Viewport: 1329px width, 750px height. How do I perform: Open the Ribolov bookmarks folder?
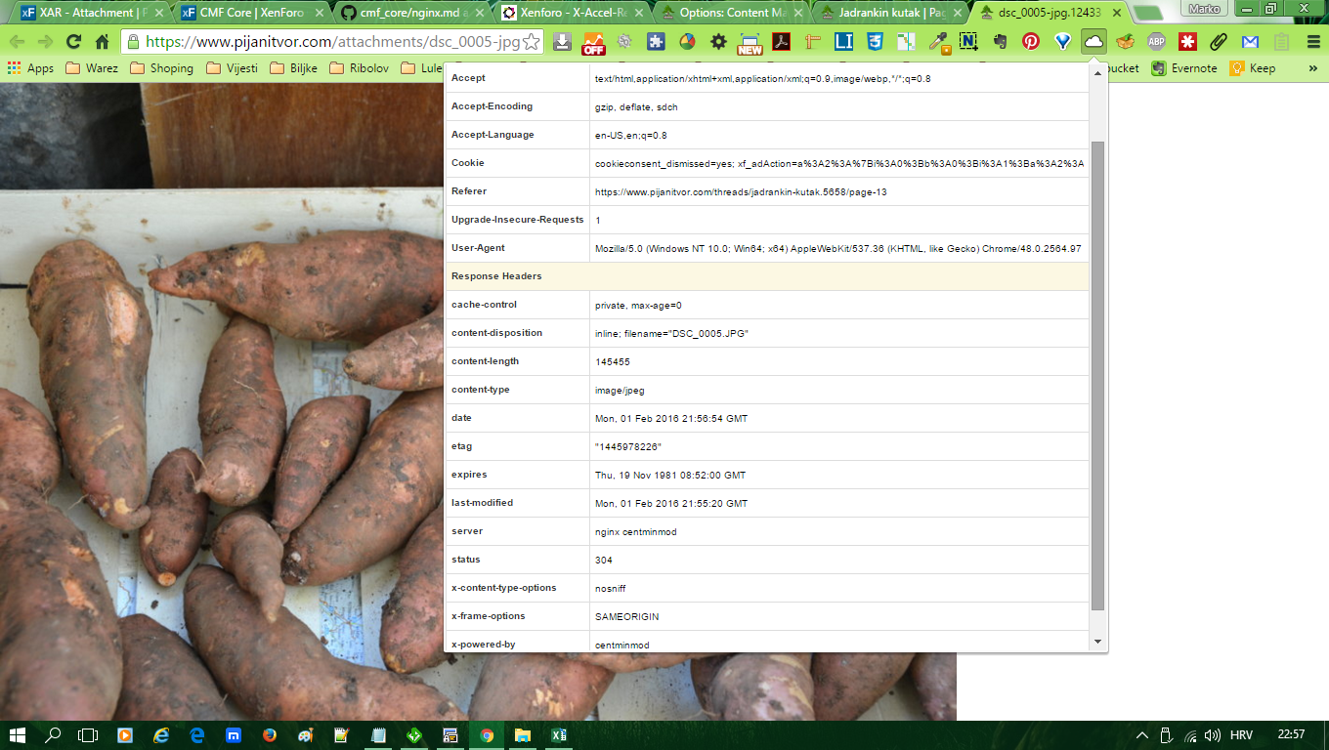(x=360, y=68)
